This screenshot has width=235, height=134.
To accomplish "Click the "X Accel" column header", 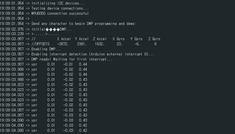I will pos(64,39).
